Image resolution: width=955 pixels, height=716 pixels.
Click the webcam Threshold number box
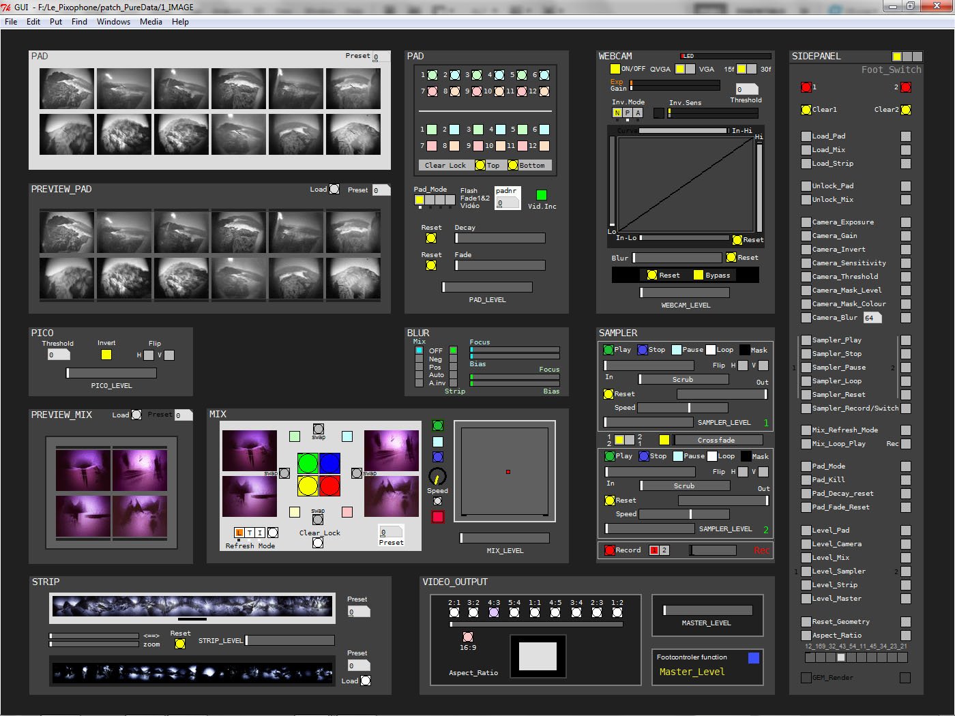[x=747, y=89]
